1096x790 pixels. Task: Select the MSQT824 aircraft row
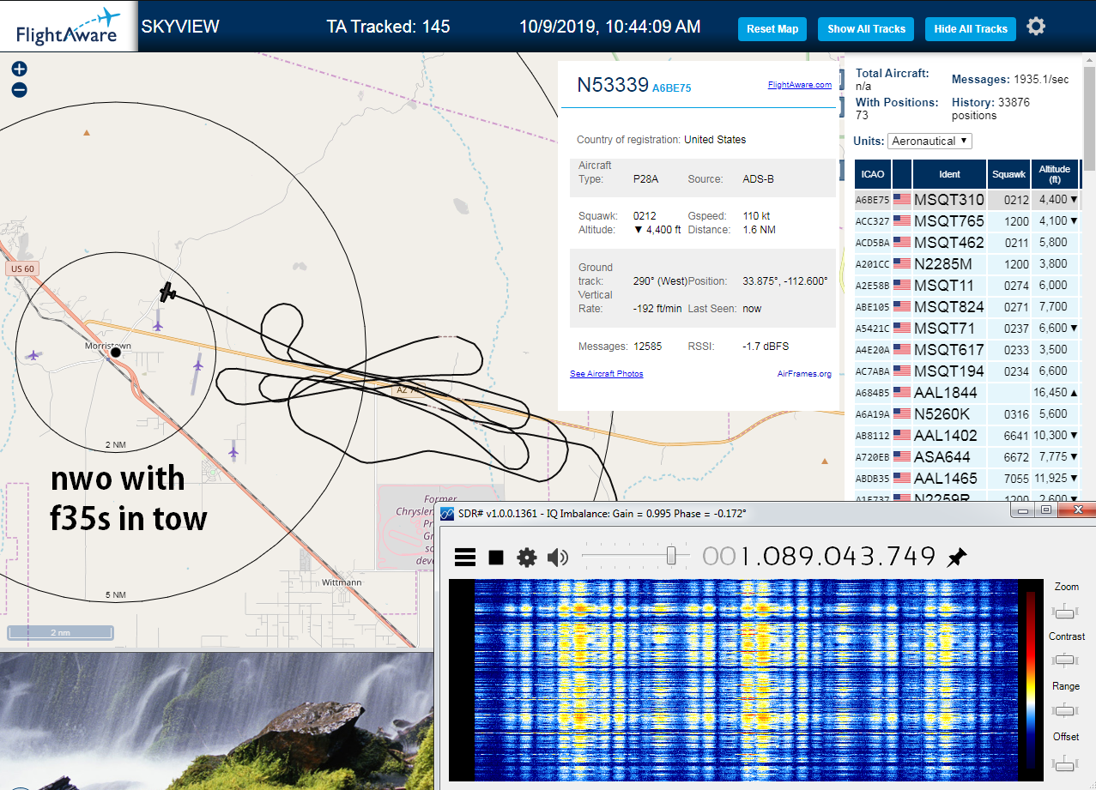[x=967, y=306]
